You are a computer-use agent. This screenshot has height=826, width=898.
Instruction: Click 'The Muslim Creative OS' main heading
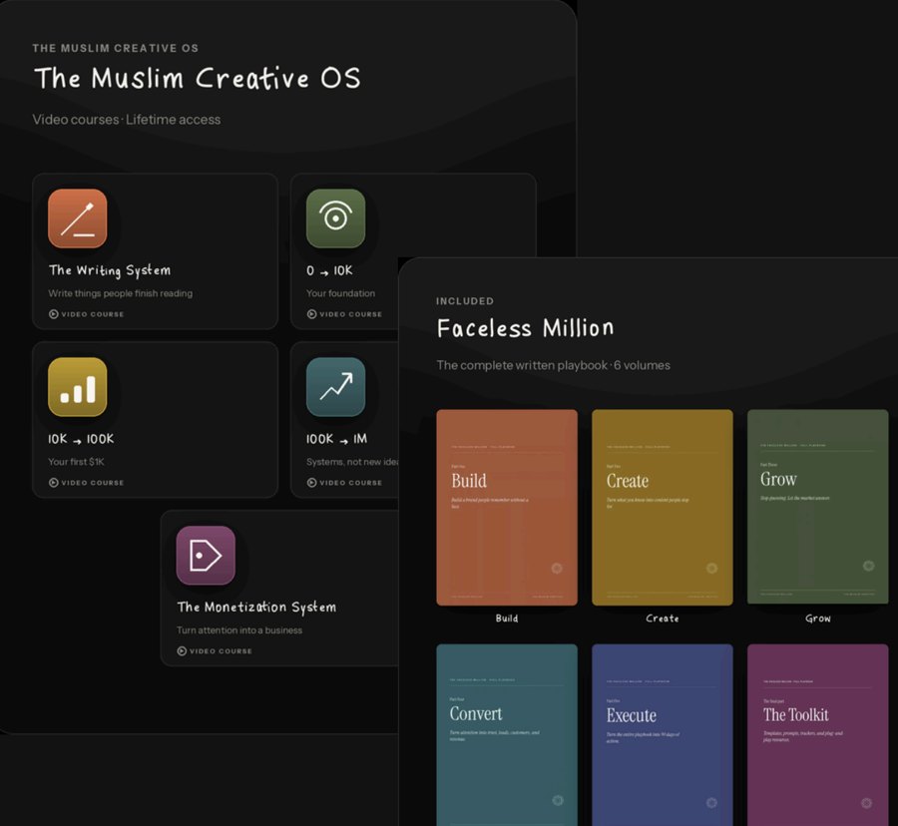pyautogui.click(x=197, y=78)
